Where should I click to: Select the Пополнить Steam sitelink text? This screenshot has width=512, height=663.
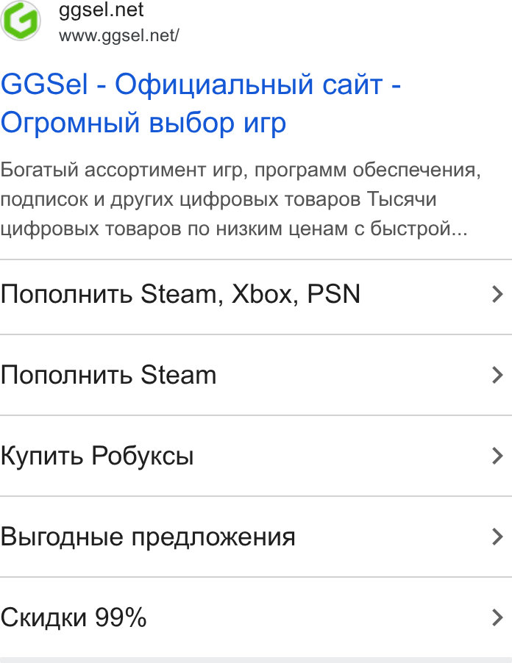coord(108,375)
